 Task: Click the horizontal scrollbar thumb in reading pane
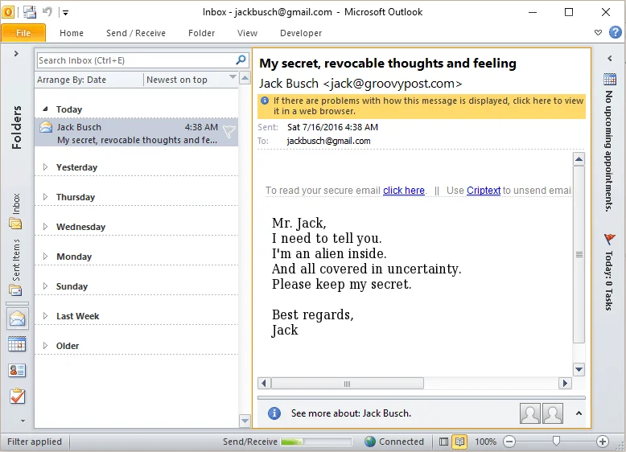[x=348, y=384]
